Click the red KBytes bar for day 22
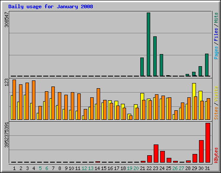 click(149, 159)
